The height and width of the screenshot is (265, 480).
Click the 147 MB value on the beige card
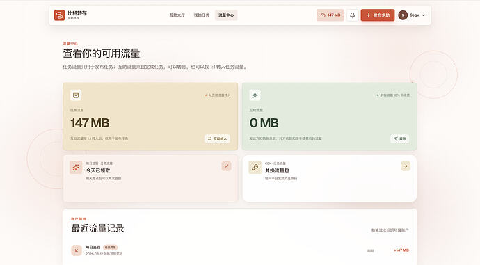[x=90, y=123]
